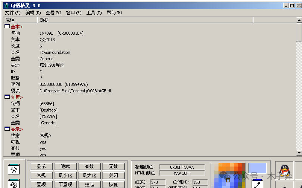Select the parent handle [65556]
302x188 pixels.
point(47,104)
